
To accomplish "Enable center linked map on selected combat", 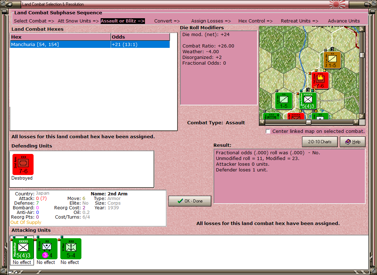I will pyautogui.click(x=268, y=131).
